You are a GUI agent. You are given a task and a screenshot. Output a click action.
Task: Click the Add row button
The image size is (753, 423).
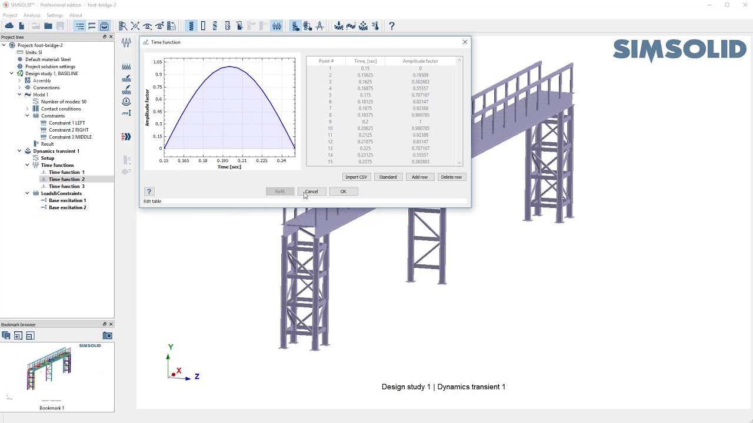click(419, 177)
